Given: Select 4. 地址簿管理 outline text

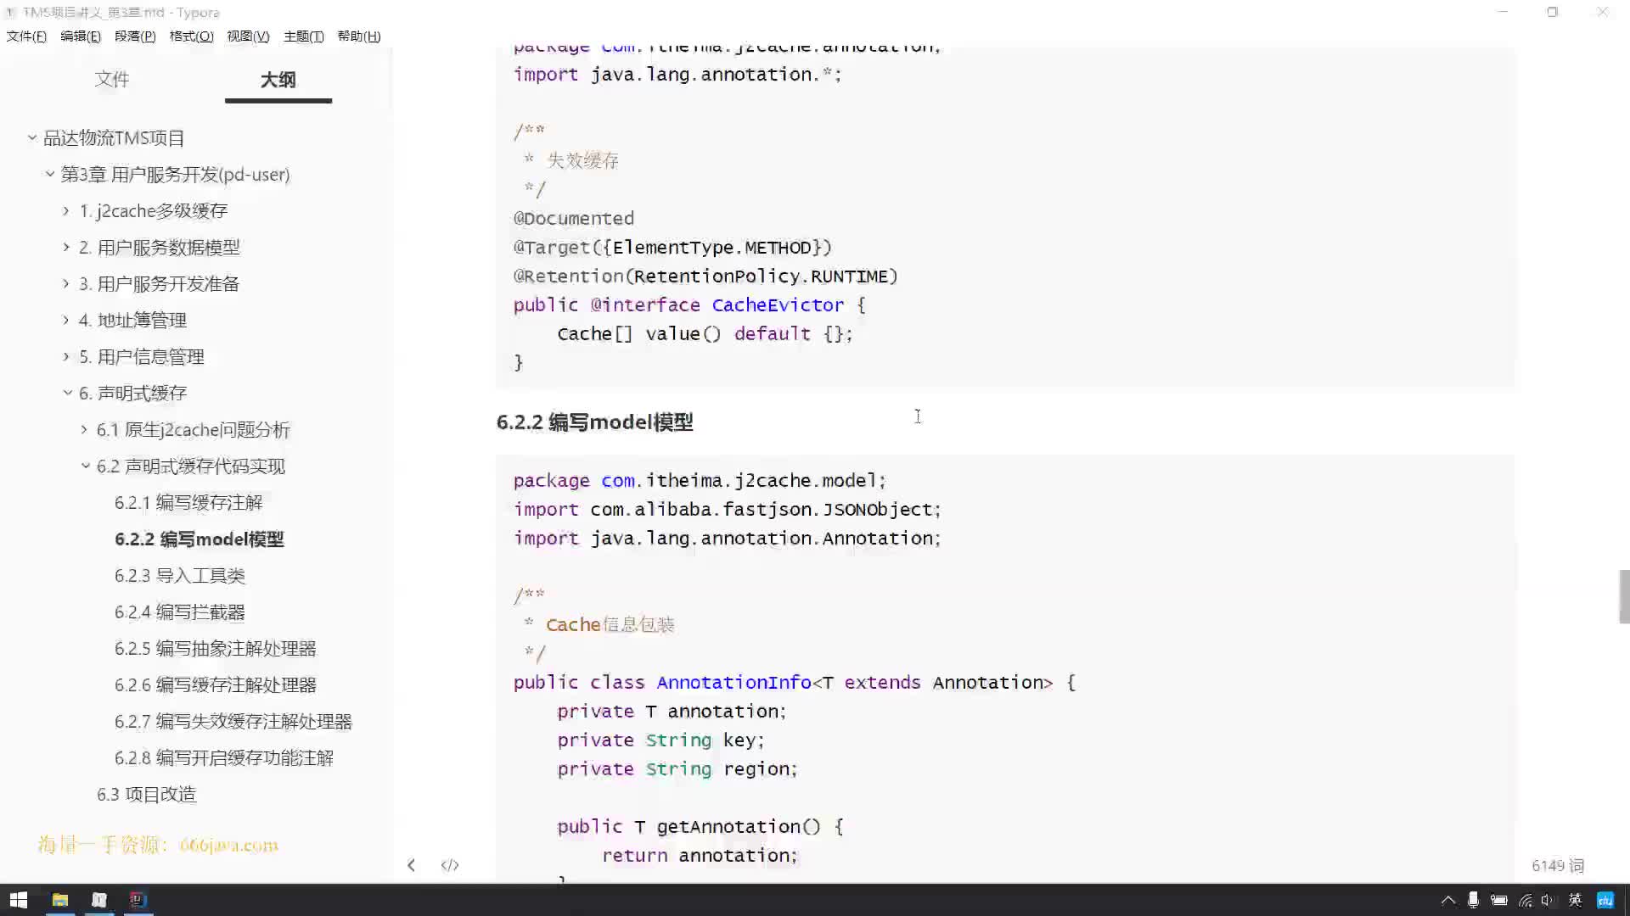Looking at the screenshot, I should (132, 320).
